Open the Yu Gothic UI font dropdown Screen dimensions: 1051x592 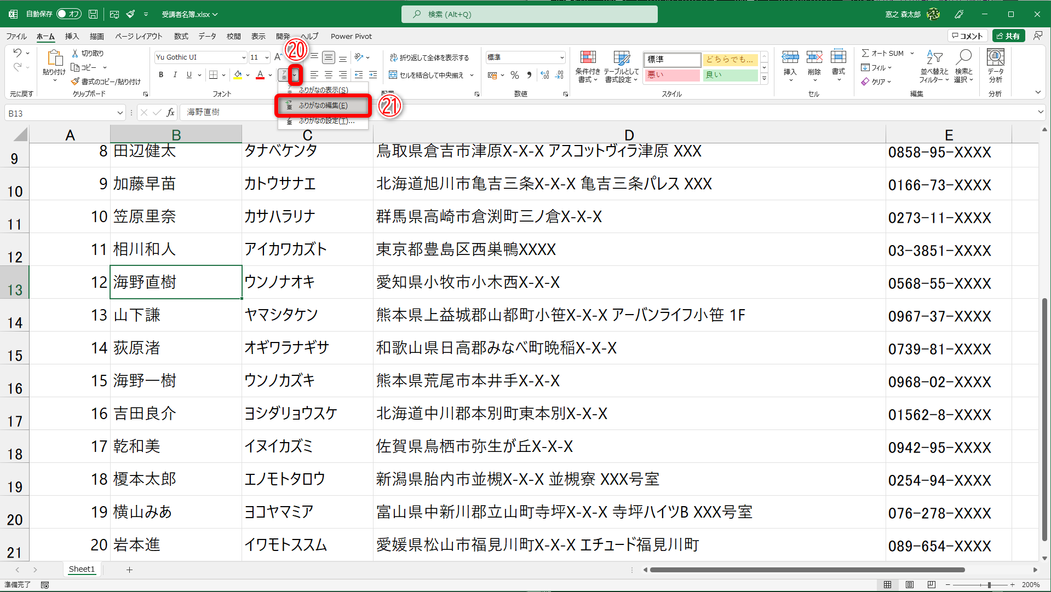click(x=244, y=57)
